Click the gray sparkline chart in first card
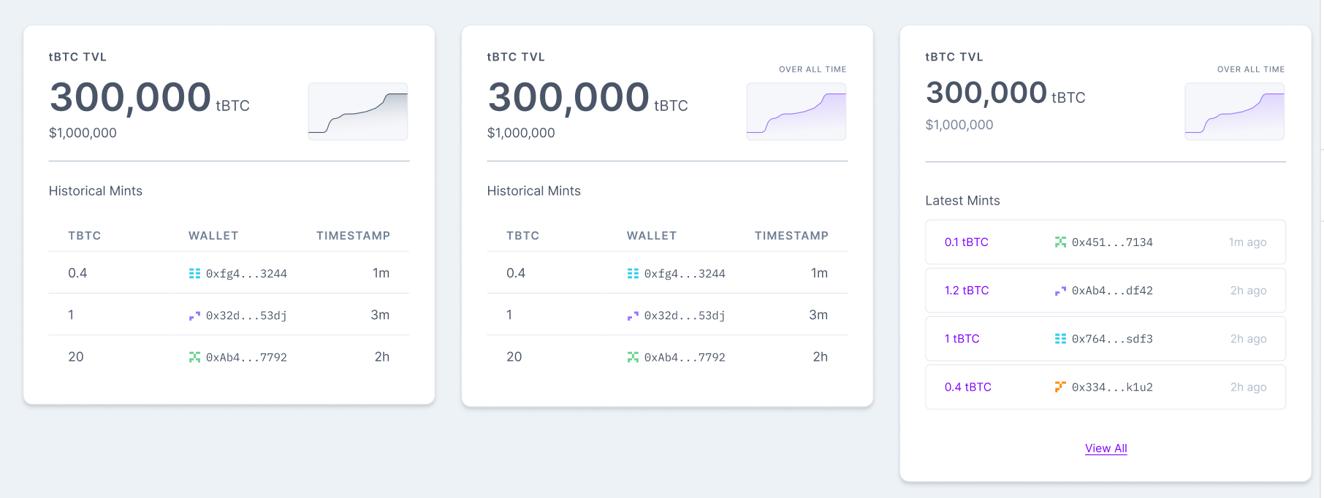Screen dimensions: 1324x498 click(x=357, y=111)
